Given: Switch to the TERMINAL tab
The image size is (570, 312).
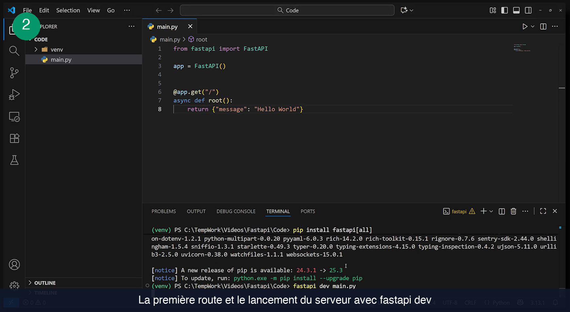Looking at the screenshot, I should tap(278, 212).
